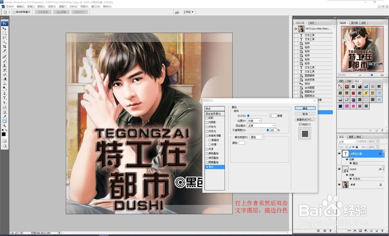
Task: Click the lock-position icon in Layers panel
Action: click(x=354, y=147)
